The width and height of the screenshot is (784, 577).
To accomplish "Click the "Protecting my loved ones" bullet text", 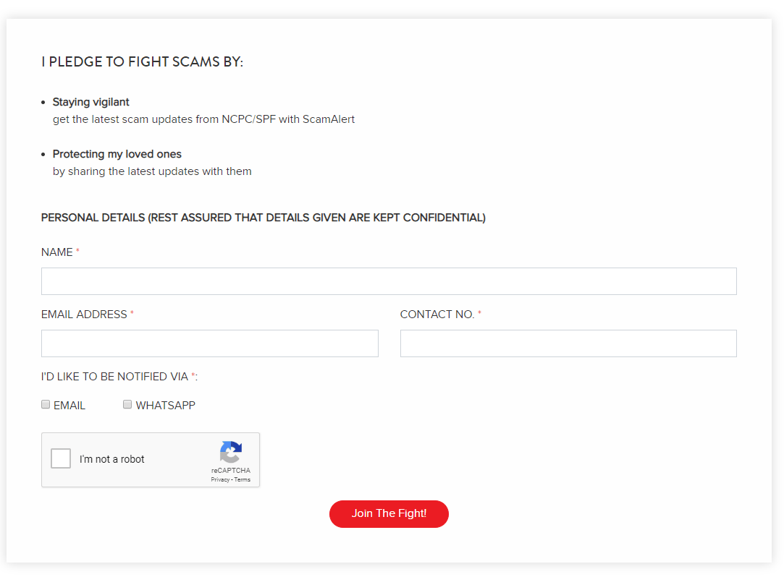I will (x=117, y=154).
